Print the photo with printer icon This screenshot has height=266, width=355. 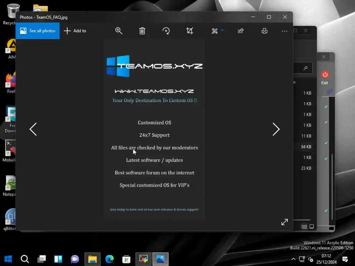tap(264, 31)
